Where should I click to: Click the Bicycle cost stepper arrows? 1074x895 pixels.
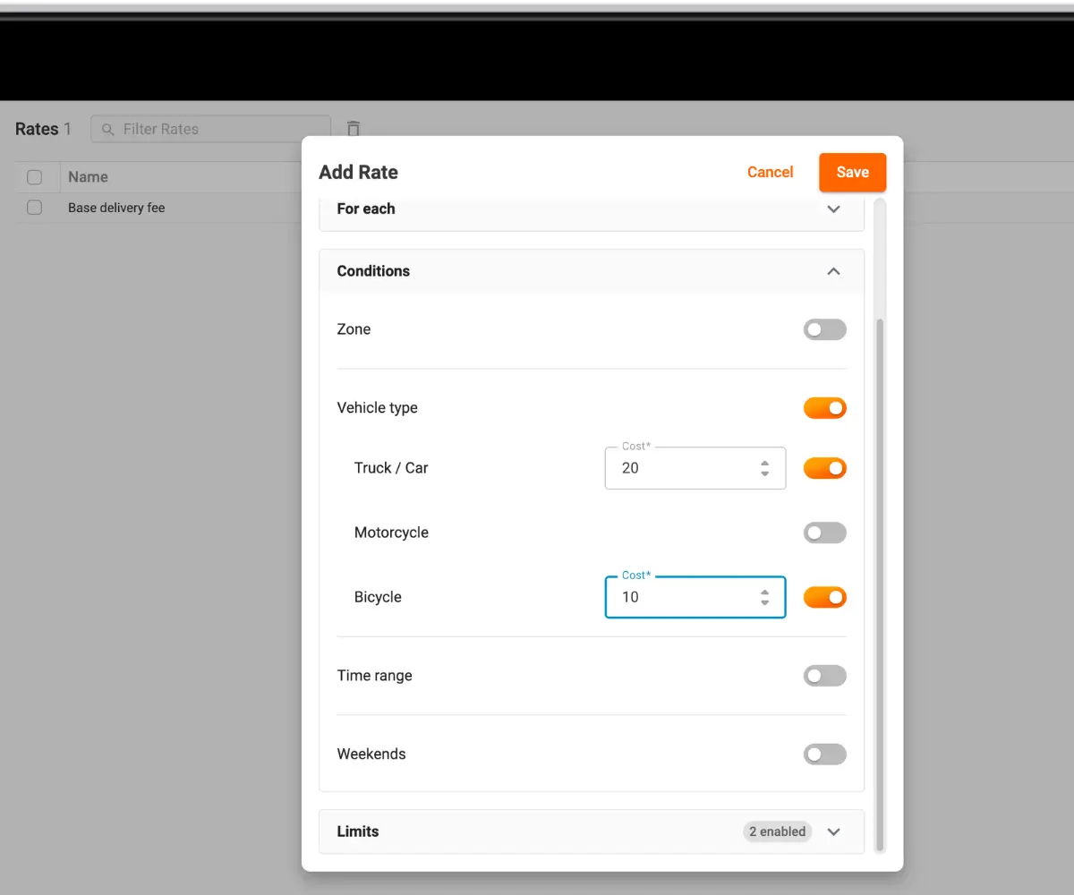pos(764,597)
